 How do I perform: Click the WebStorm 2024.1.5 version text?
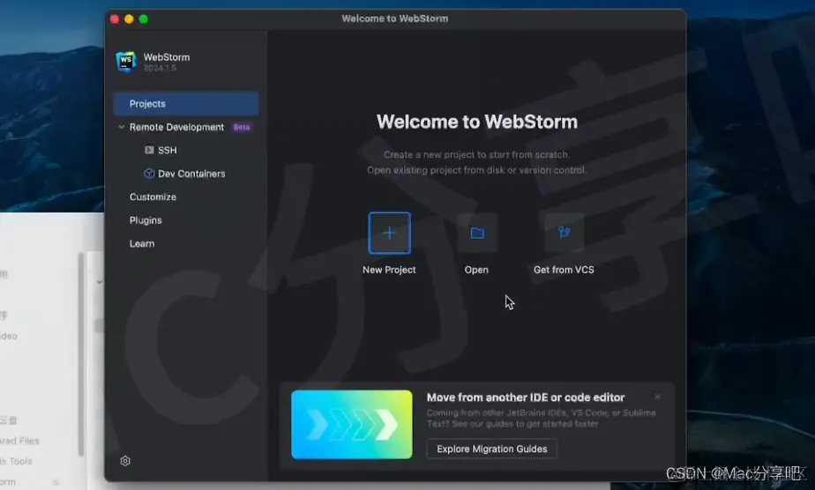click(161, 68)
